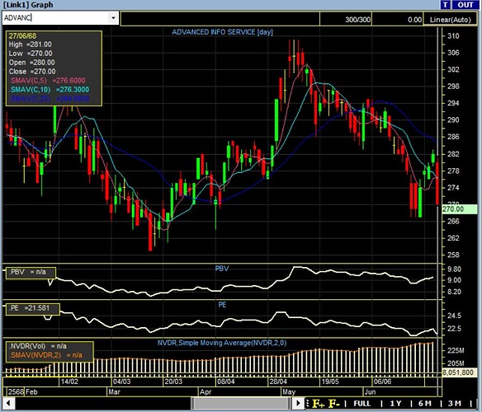Click the F- zoom out icon
The height and width of the screenshot is (412, 482).
[x=334, y=404]
